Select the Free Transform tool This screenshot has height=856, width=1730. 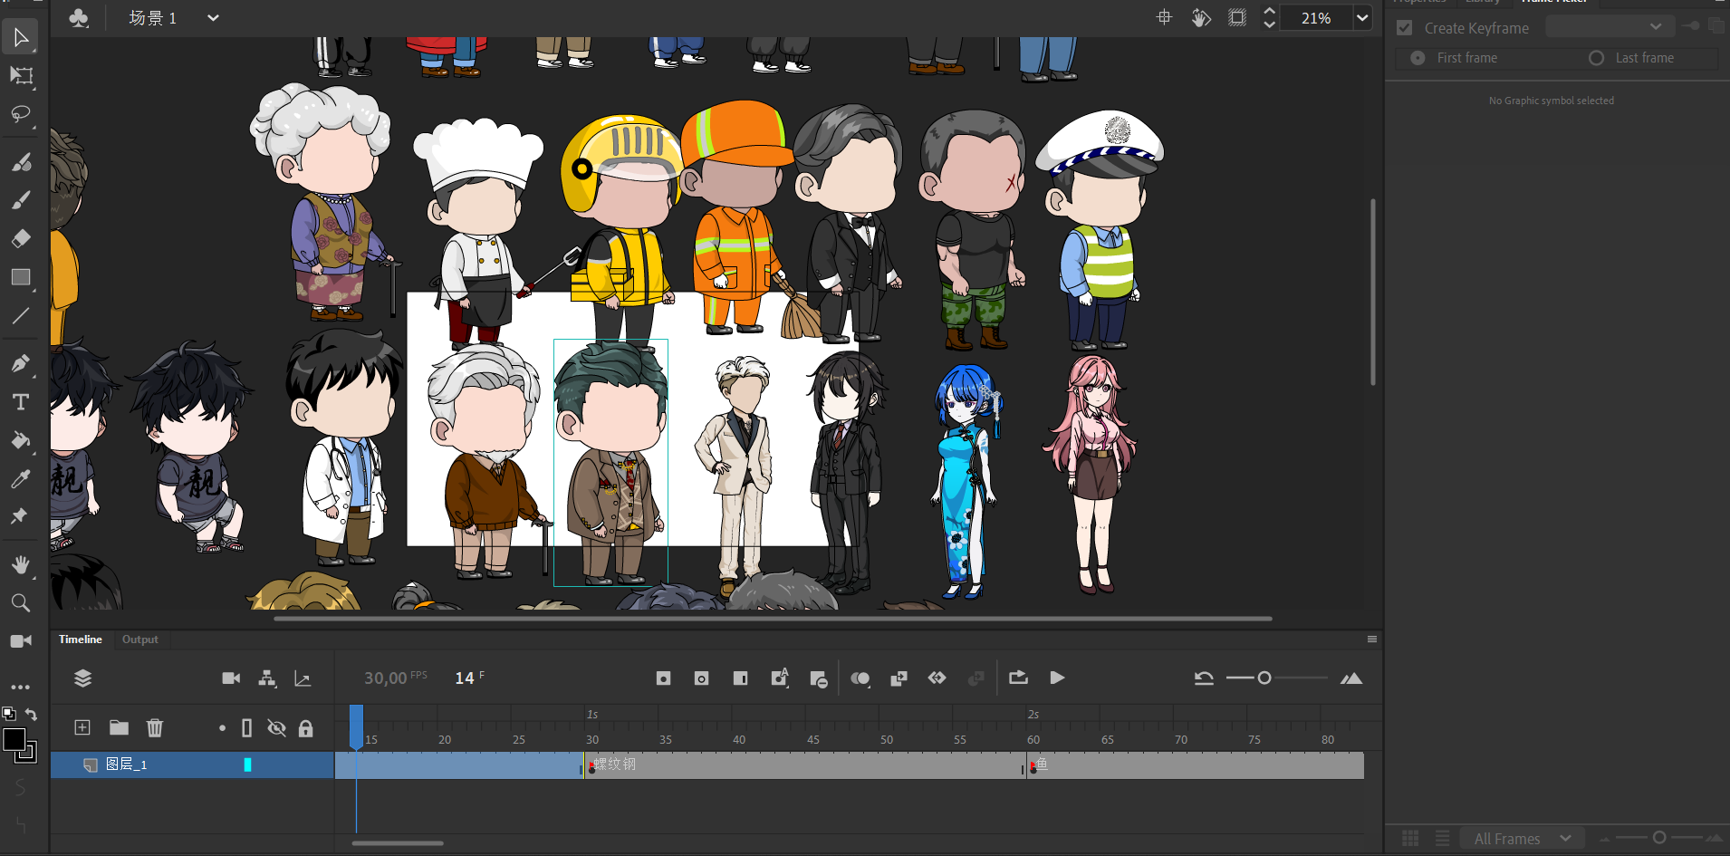coord(21,76)
